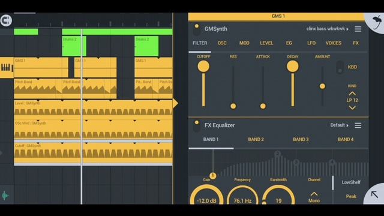Screen dimensions: 384x216
Task: Change Channel with the up chevron
Action: [314, 194]
